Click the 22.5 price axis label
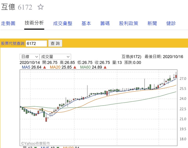Screen dimensions: 188x148 183,109
